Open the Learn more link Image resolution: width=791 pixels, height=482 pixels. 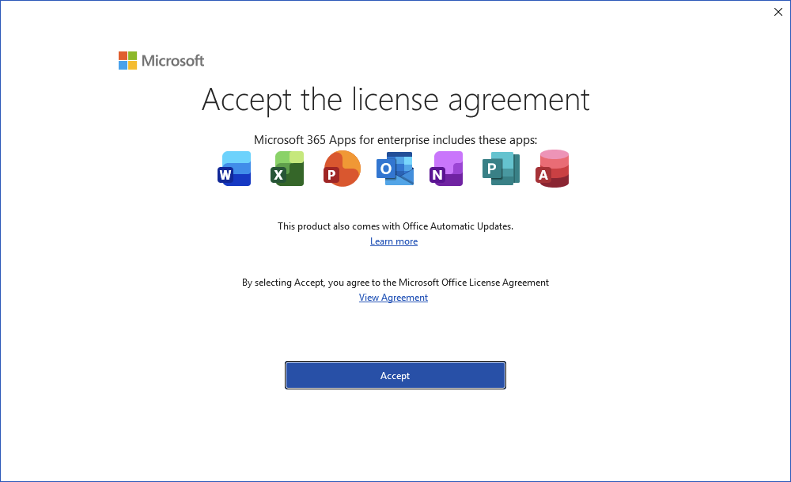point(393,241)
